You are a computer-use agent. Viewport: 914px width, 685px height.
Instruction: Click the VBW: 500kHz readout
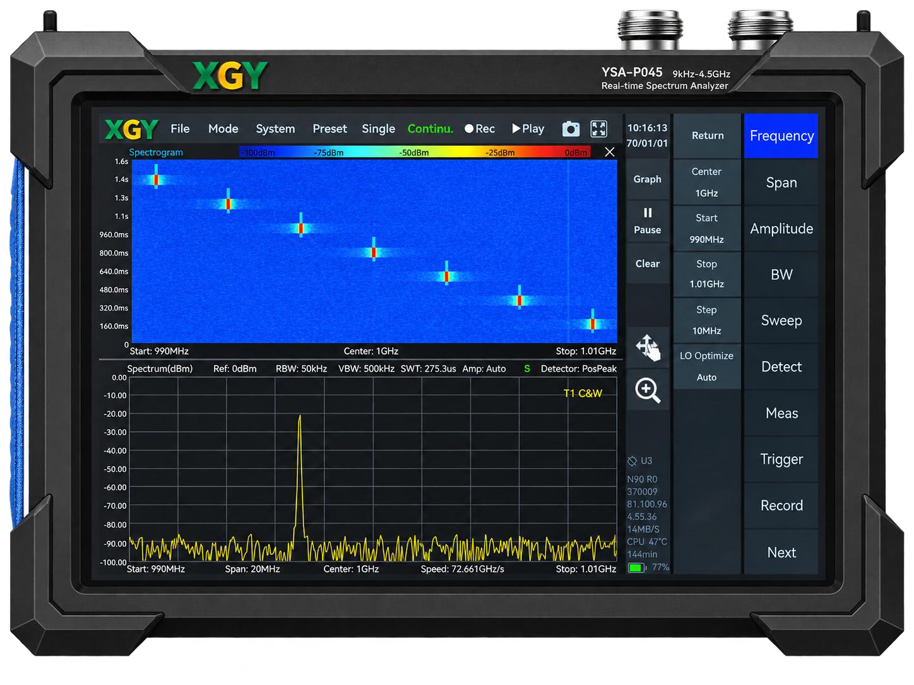[x=366, y=369]
